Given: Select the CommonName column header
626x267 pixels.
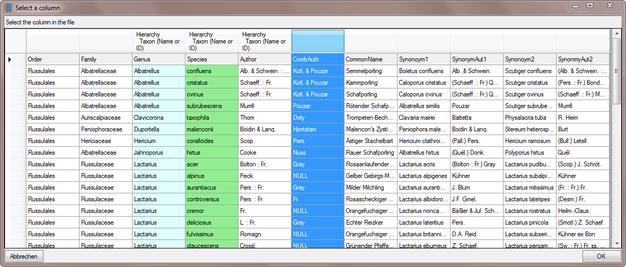Looking at the screenshot, I should point(371,59).
